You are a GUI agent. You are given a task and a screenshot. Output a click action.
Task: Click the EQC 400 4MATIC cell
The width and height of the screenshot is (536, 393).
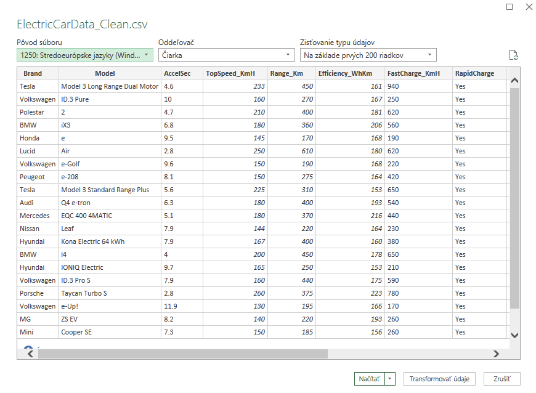110,216
